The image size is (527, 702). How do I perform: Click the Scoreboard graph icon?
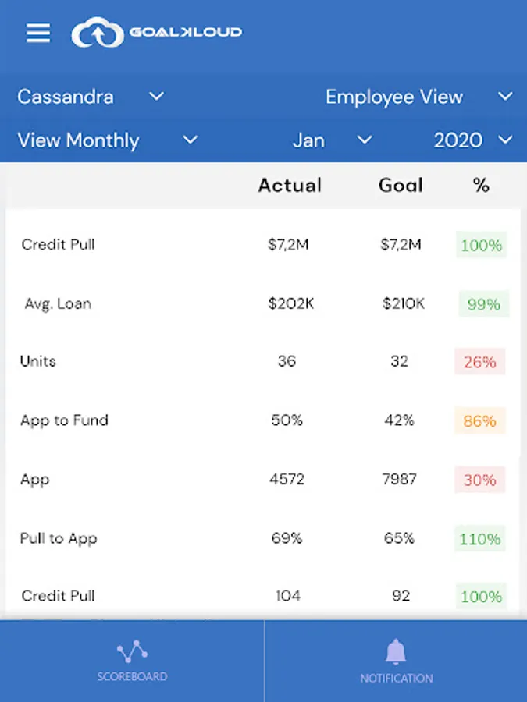pyautogui.click(x=132, y=651)
